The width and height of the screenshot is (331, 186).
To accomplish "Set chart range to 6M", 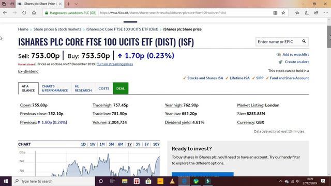I will coord(121,144).
